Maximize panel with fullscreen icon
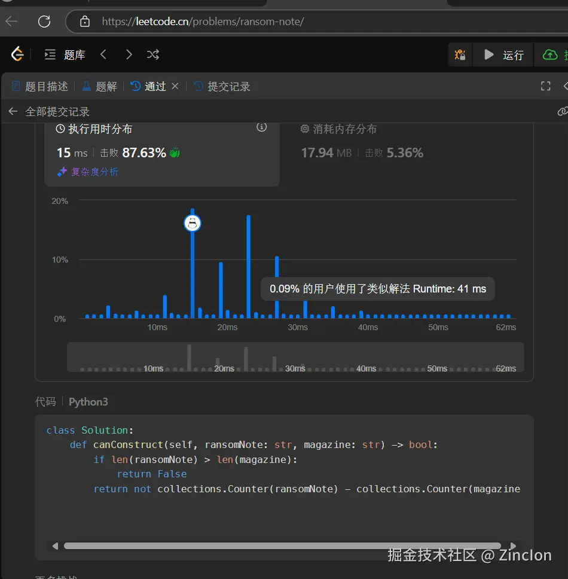Viewport: 568px width, 579px height. click(545, 86)
